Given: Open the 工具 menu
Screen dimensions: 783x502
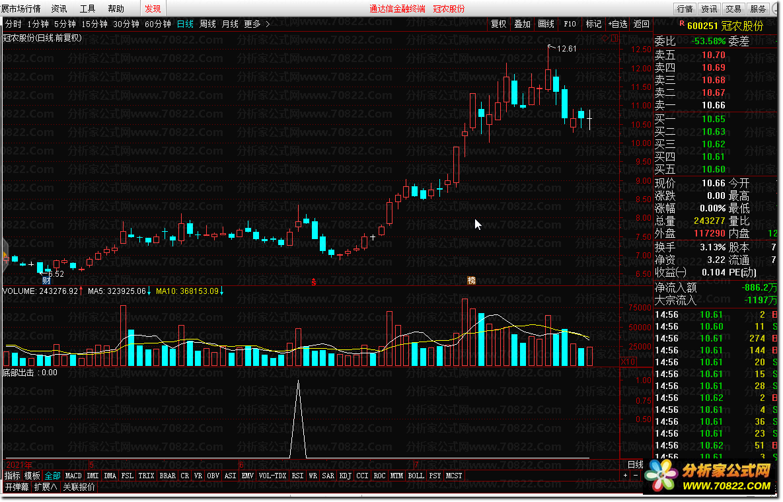Looking at the screenshot, I should [87, 9].
